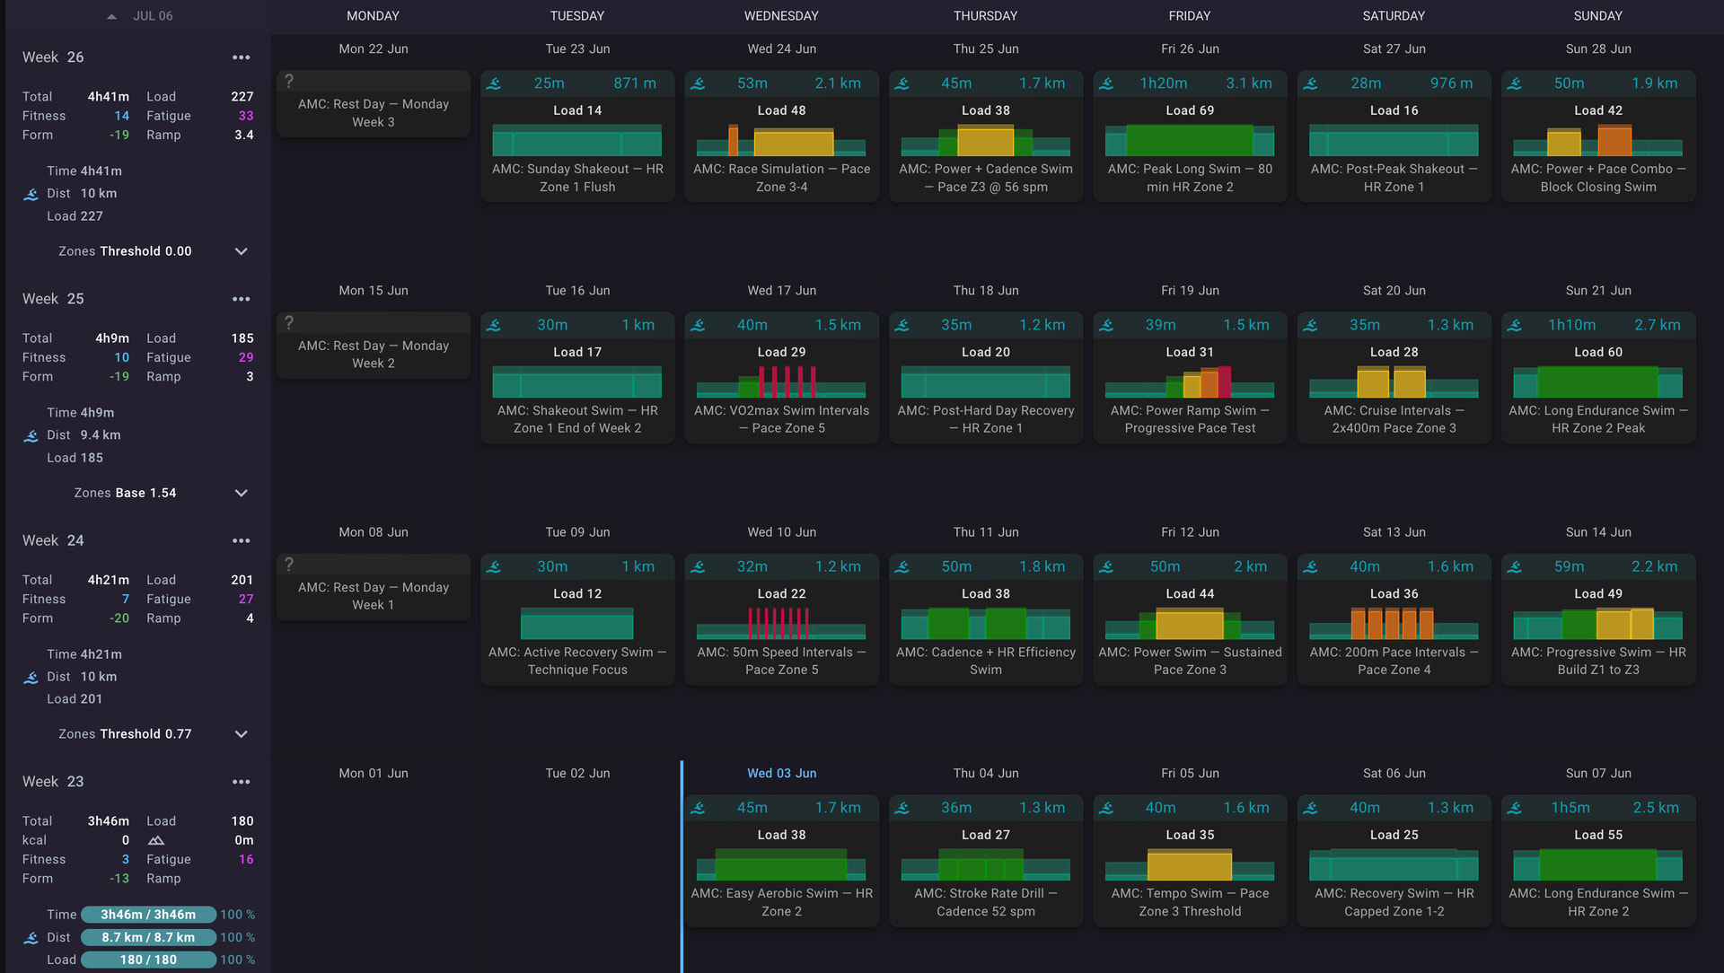Click swim icon on Tue 23 Jun workout
Image resolution: width=1724 pixels, height=973 pixels.
494,83
